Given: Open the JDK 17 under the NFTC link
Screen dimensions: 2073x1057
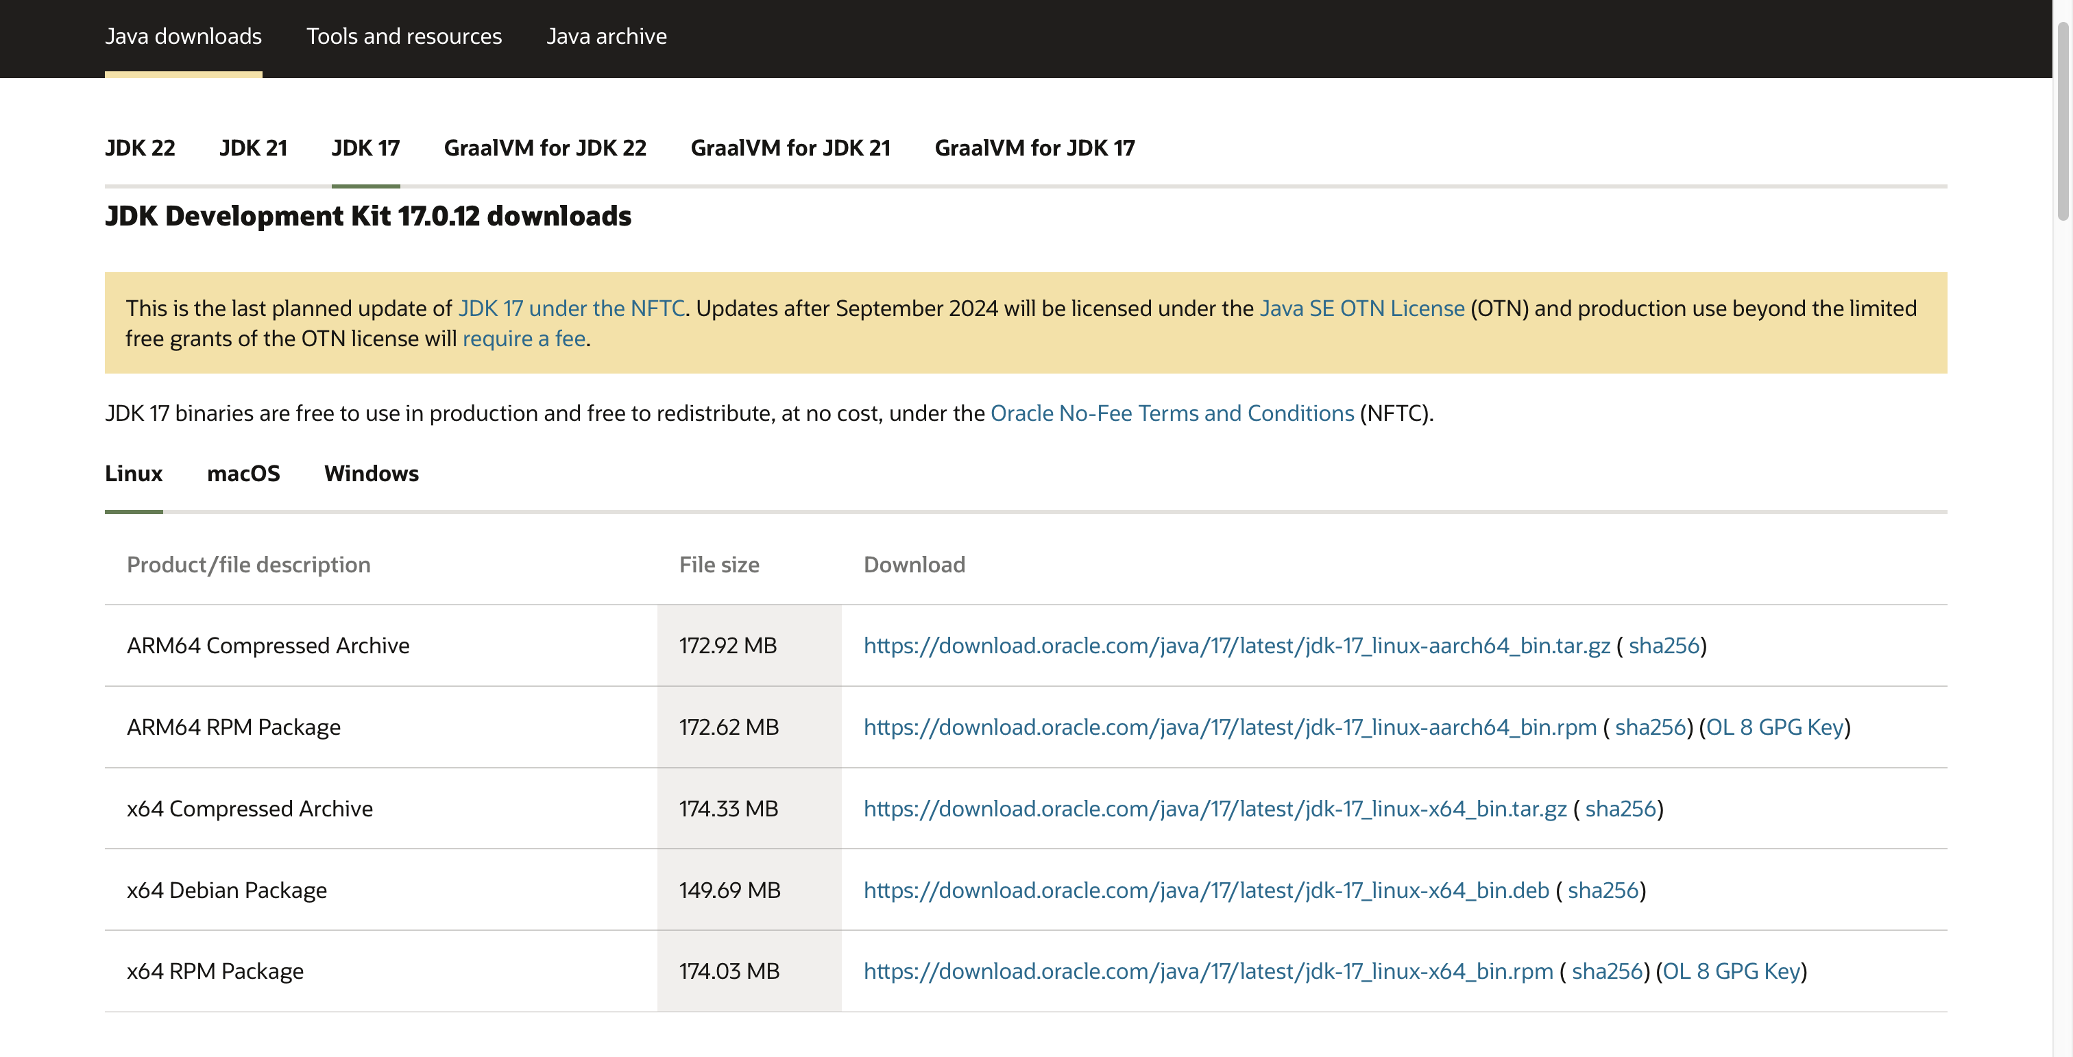Looking at the screenshot, I should 571,308.
